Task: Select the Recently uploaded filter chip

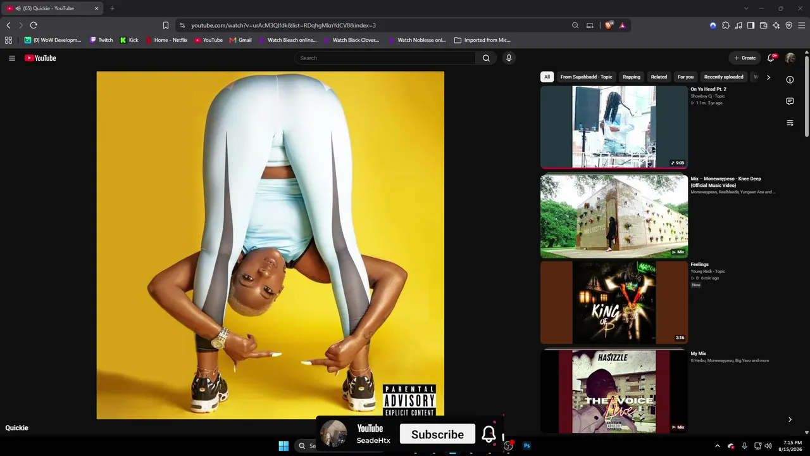Action: point(724,77)
